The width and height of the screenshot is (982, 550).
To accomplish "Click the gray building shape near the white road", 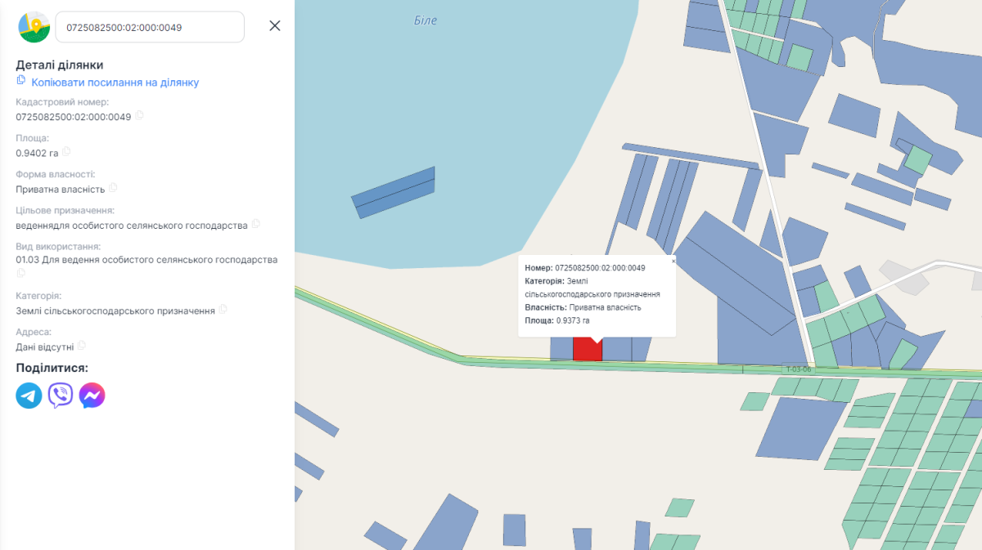I will point(904,278).
